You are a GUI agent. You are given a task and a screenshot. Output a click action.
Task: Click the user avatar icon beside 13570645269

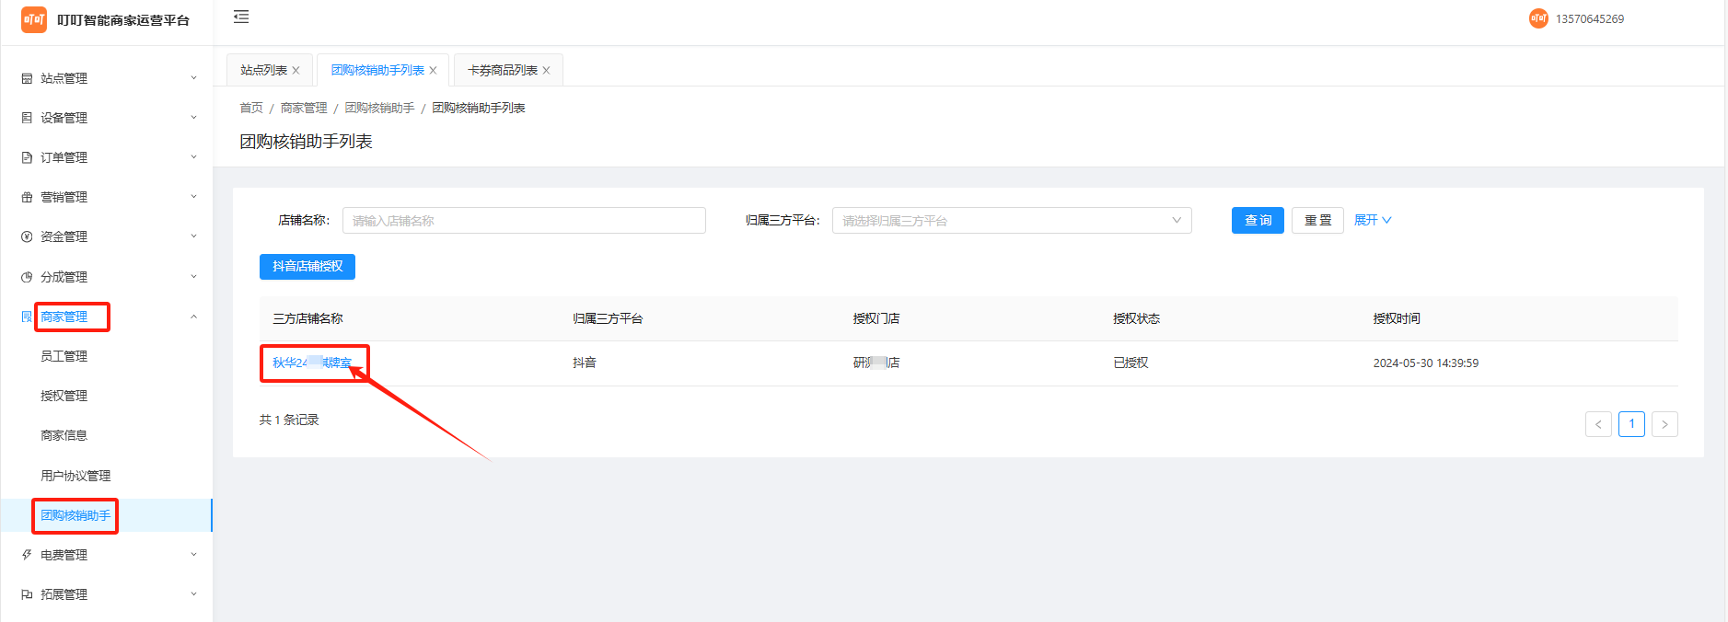(1538, 18)
